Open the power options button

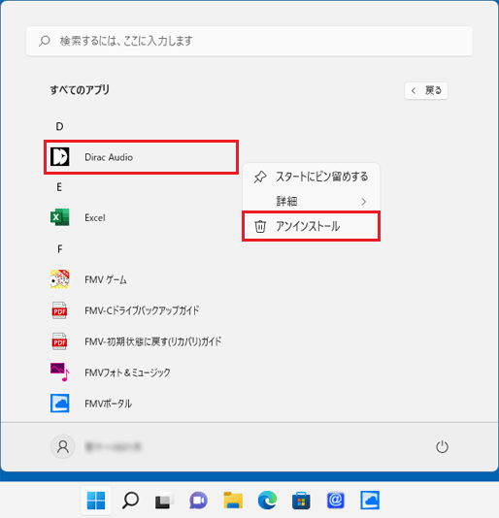tap(442, 446)
